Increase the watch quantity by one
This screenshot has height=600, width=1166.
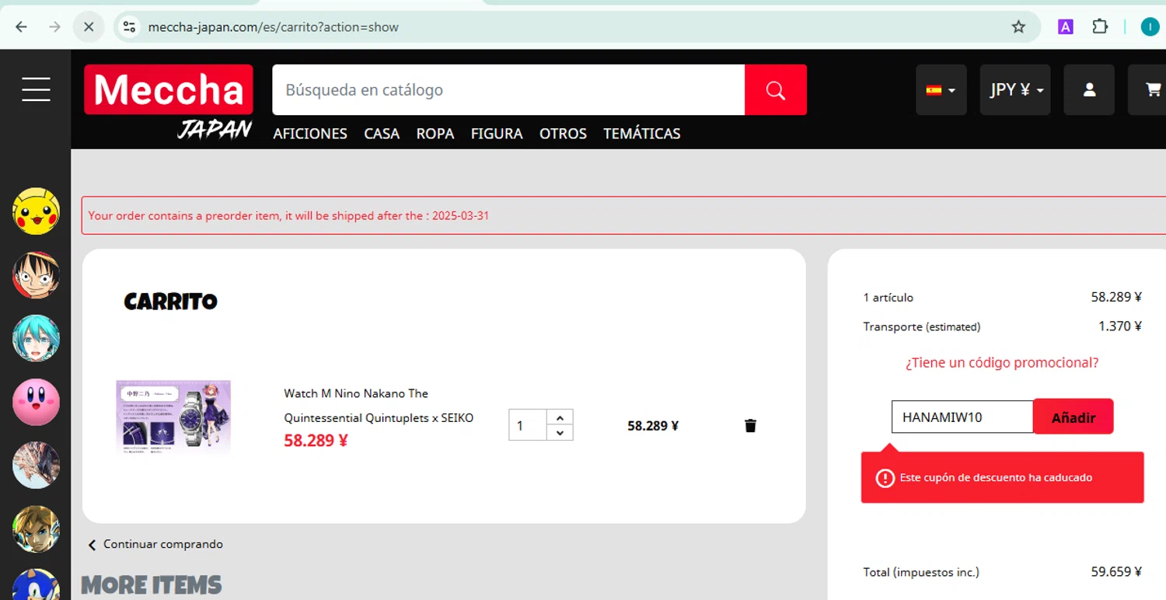pyautogui.click(x=560, y=417)
